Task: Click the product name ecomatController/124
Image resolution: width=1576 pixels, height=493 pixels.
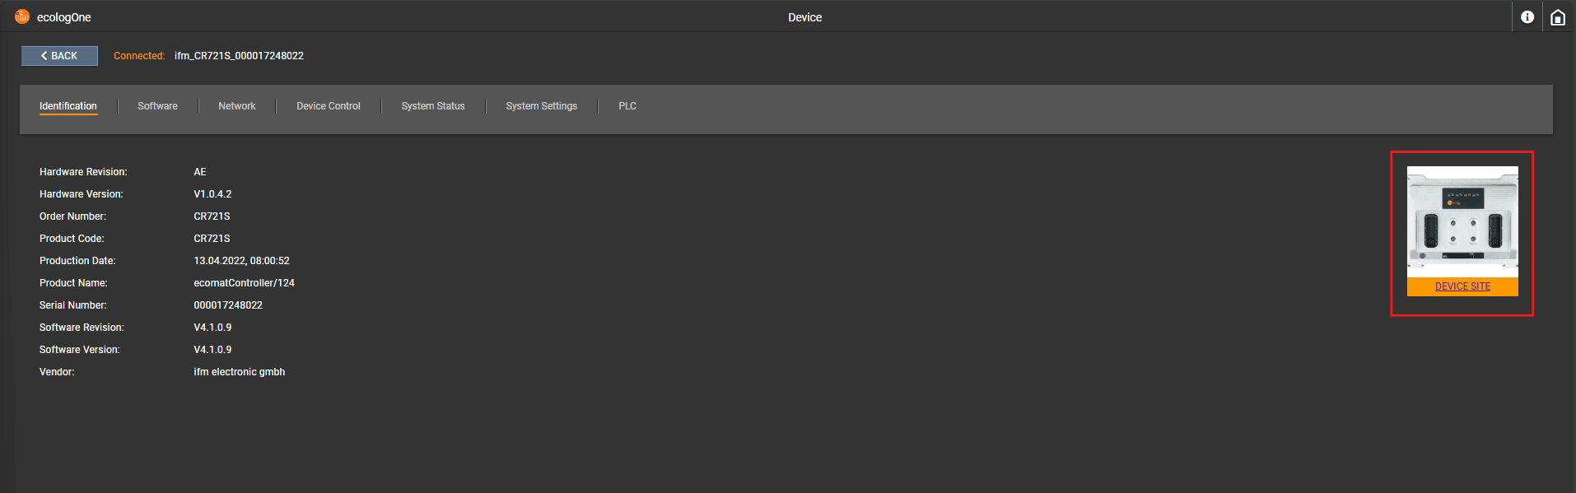Action: [244, 283]
